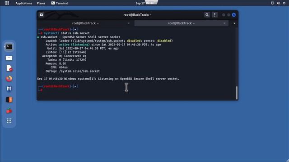Launch Firefox from the dock

9,79
